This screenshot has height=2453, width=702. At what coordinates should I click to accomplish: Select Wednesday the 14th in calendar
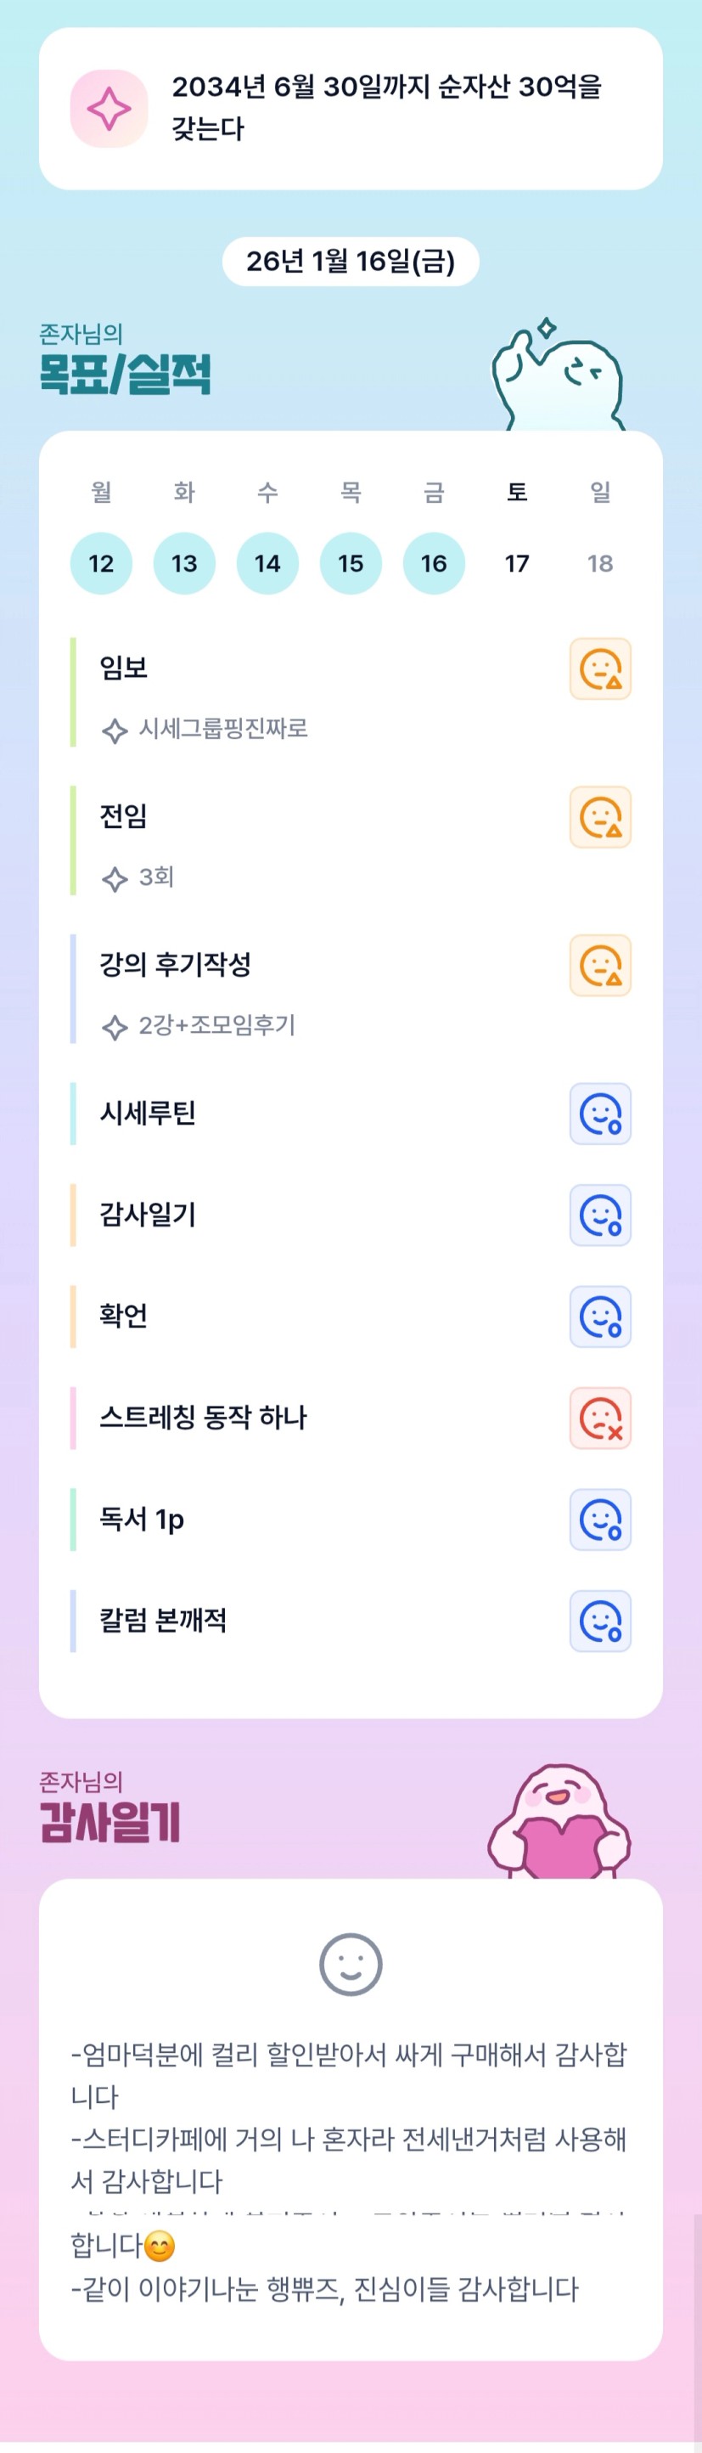[267, 564]
